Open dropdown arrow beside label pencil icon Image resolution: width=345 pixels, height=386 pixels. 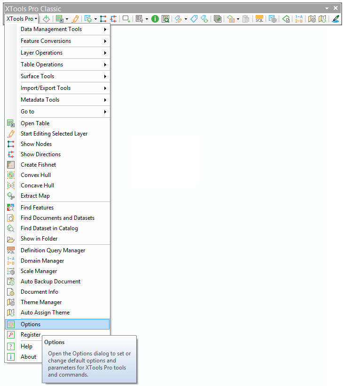click(x=186, y=19)
